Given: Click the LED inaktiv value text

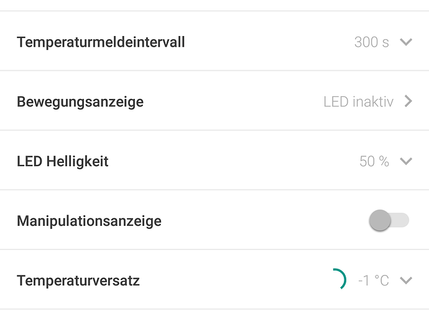Looking at the screenshot, I should [358, 101].
